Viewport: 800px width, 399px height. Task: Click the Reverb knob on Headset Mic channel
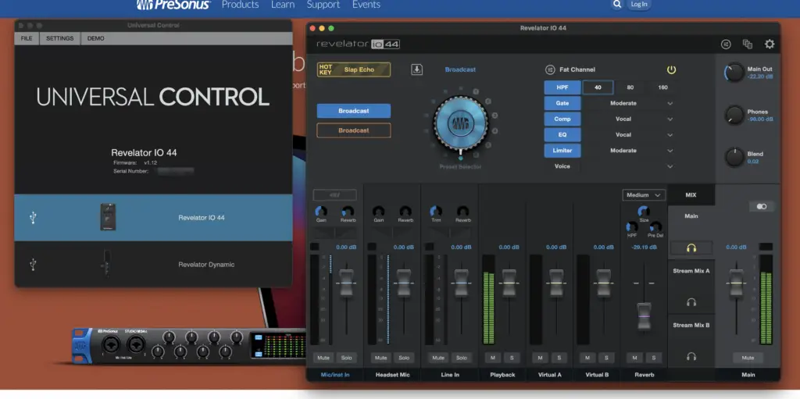pyautogui.click(x=405, y=212)
